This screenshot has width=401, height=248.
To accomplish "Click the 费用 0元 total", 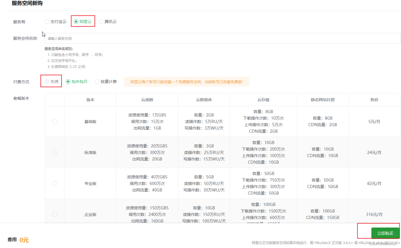I will [x=18, y=240].
